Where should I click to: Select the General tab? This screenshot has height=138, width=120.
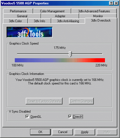22,16
